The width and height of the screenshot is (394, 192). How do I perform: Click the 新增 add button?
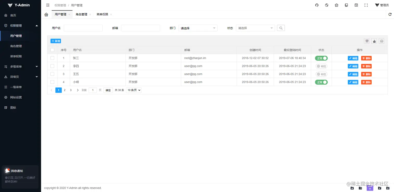56,41
